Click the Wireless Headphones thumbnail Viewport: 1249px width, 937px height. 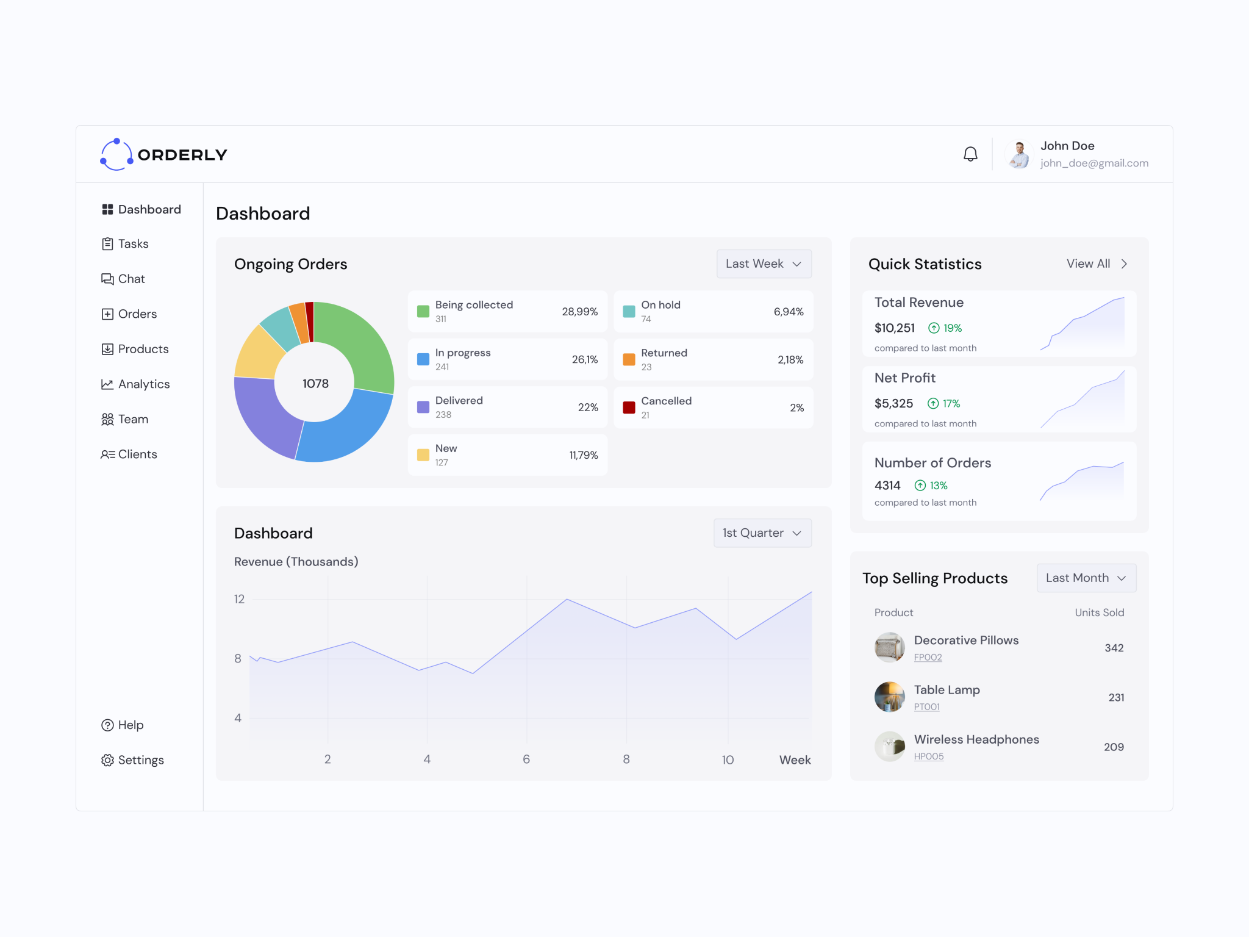click(x=889, y=746)
